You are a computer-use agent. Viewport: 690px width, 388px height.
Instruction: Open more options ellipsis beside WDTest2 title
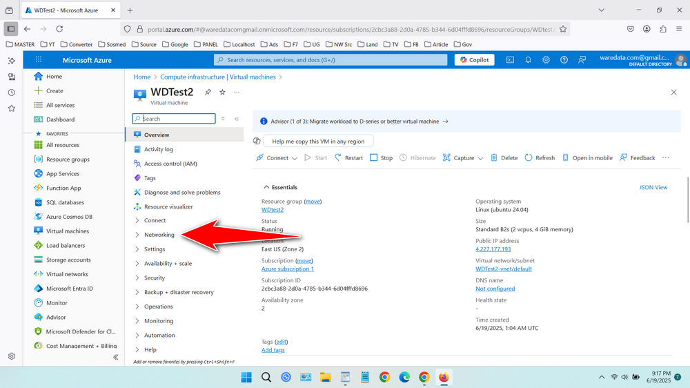point(237,92)
